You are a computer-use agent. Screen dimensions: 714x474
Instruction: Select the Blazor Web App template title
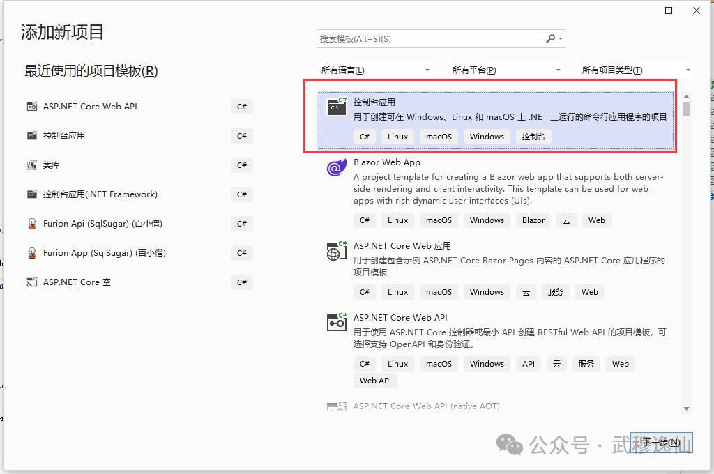(386, 162)
